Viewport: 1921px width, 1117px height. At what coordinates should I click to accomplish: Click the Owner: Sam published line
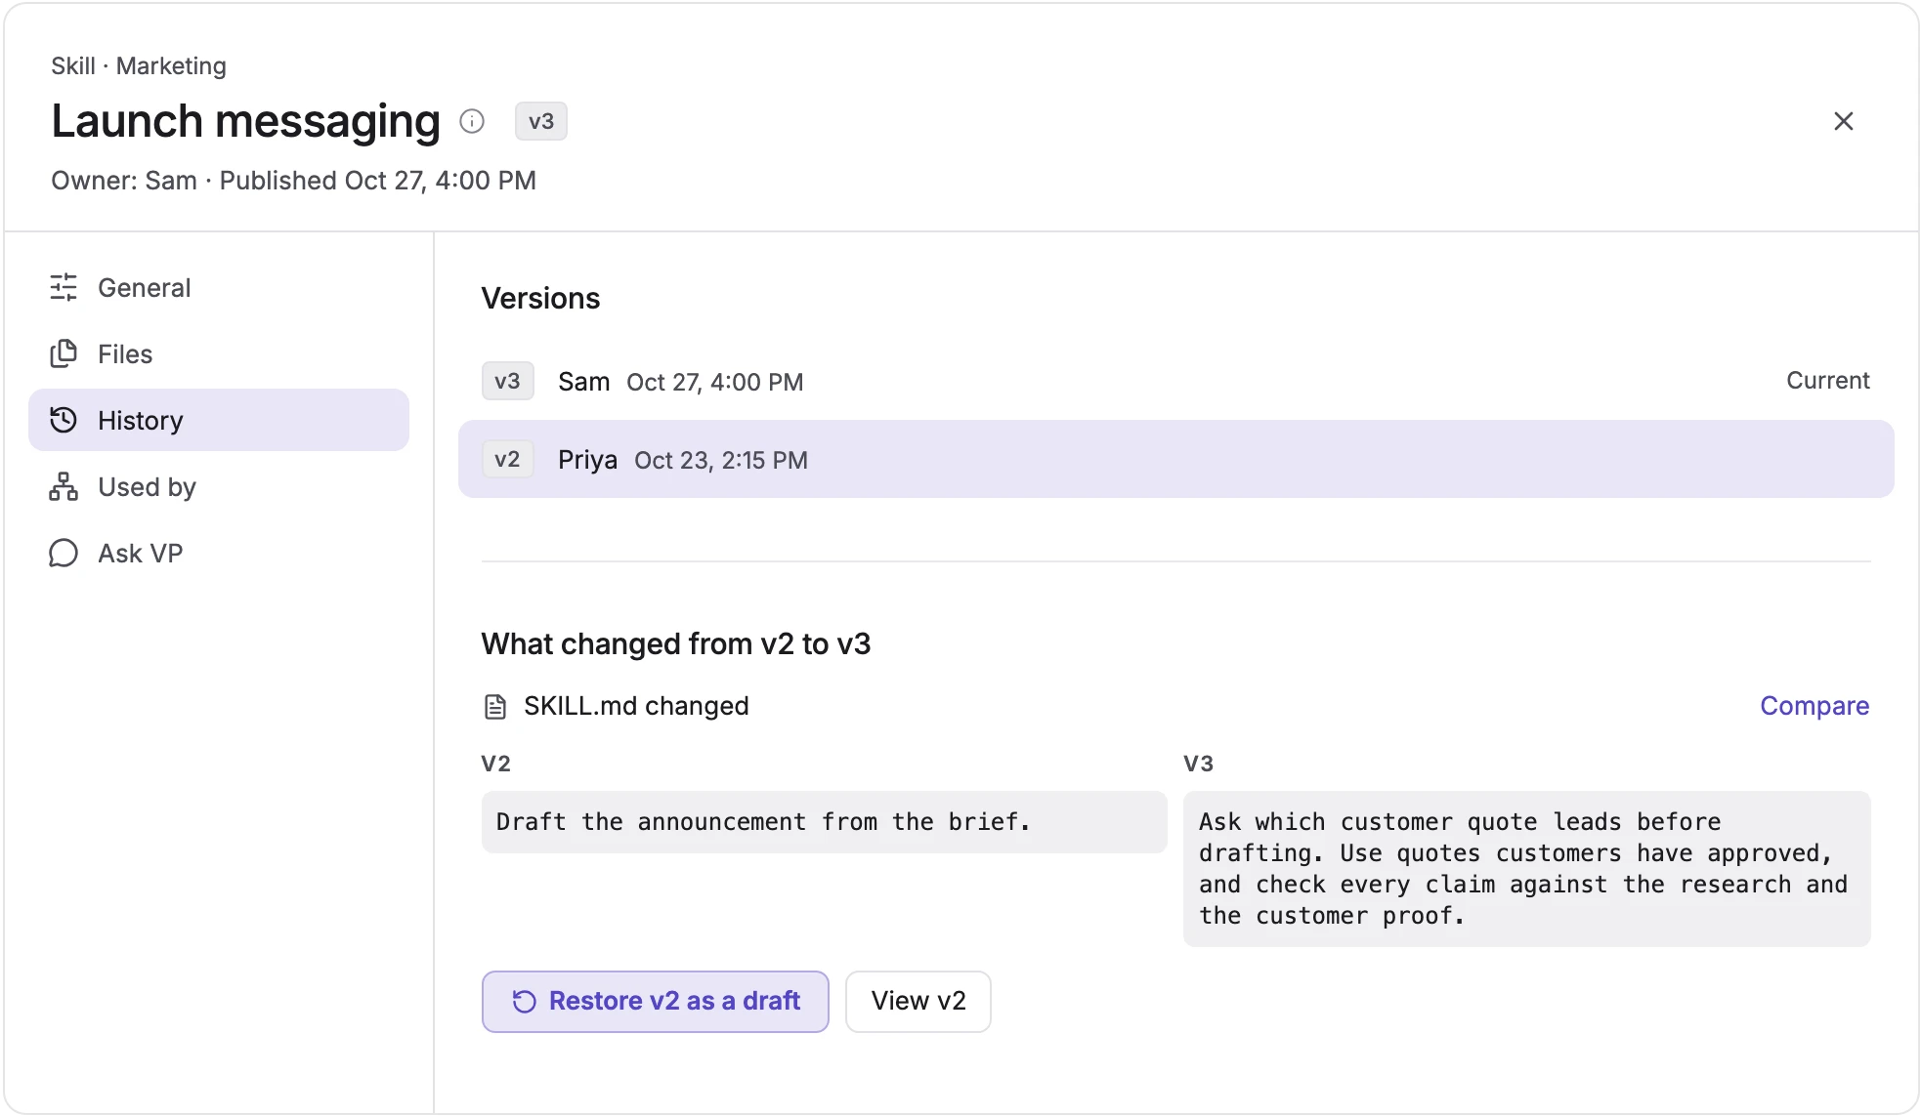click(x=293, y=181)
